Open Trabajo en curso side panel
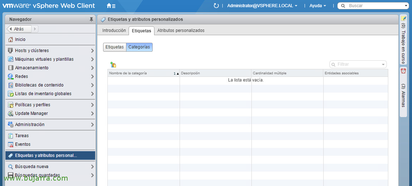This screenshot has width=412, height=186. click(403, 39)
